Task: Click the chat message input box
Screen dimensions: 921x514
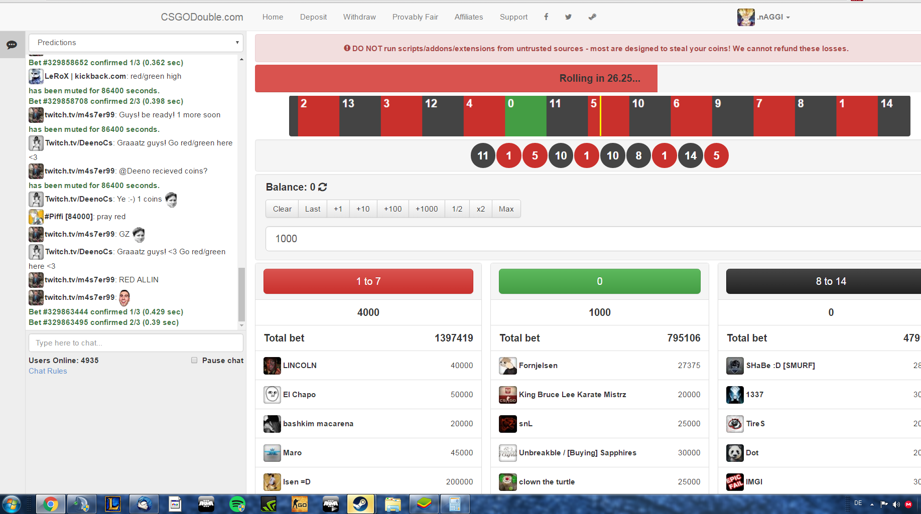Action: pos(136,343)
